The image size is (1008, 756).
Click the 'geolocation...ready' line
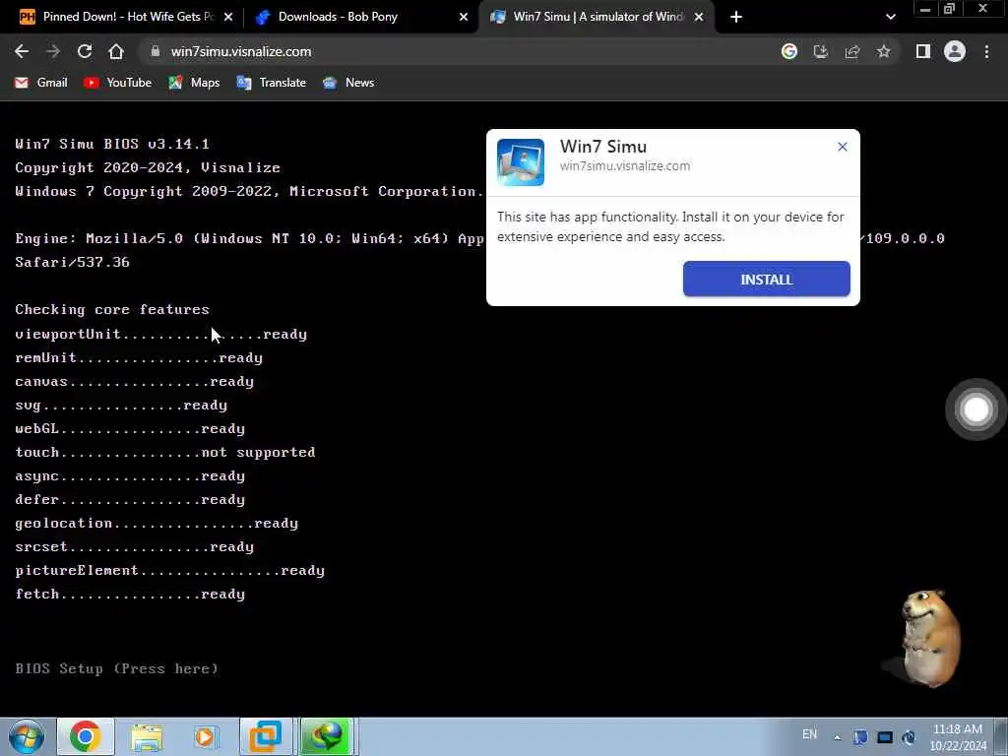(x=157, y=524)
